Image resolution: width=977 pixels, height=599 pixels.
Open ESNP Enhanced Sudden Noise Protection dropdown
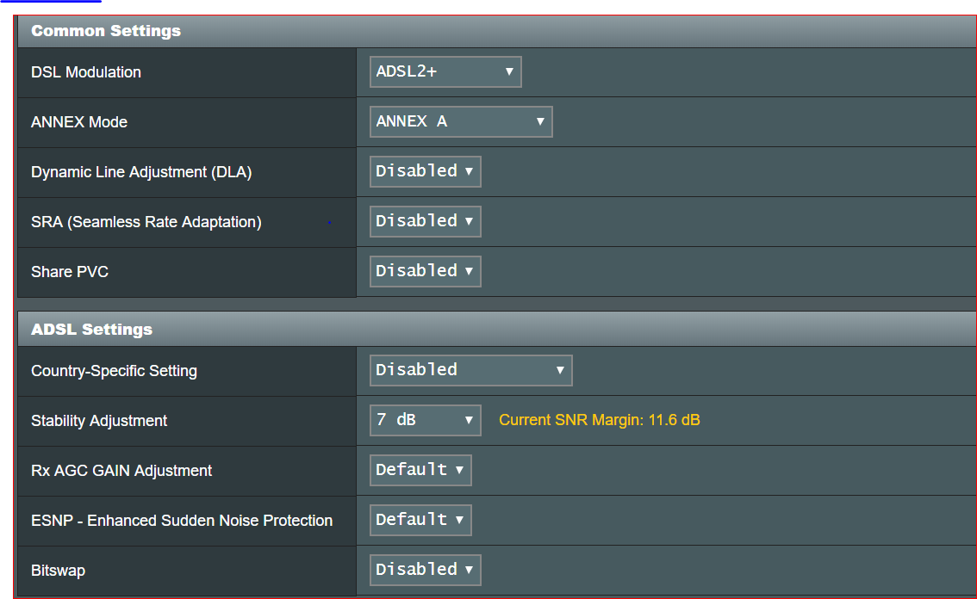[420, 520]
